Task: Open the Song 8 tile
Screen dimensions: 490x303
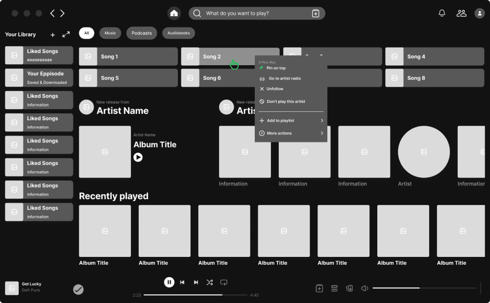Action: pos(434,78)
